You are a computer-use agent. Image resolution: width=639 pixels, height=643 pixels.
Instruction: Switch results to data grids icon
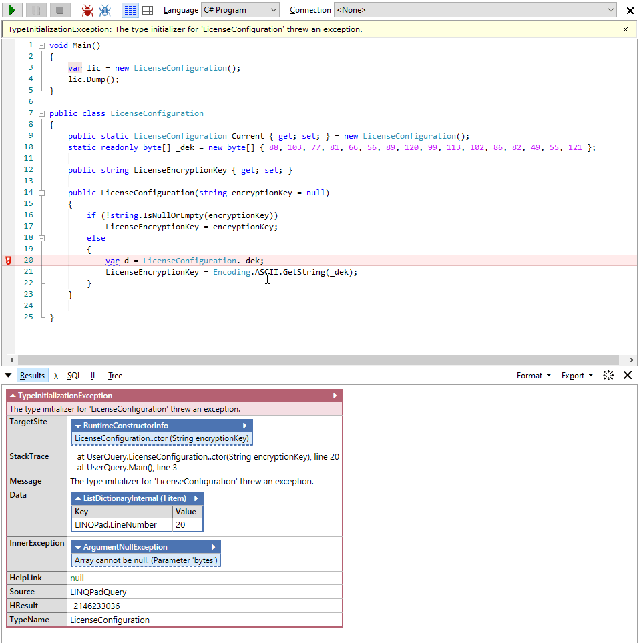click(148, 10)
